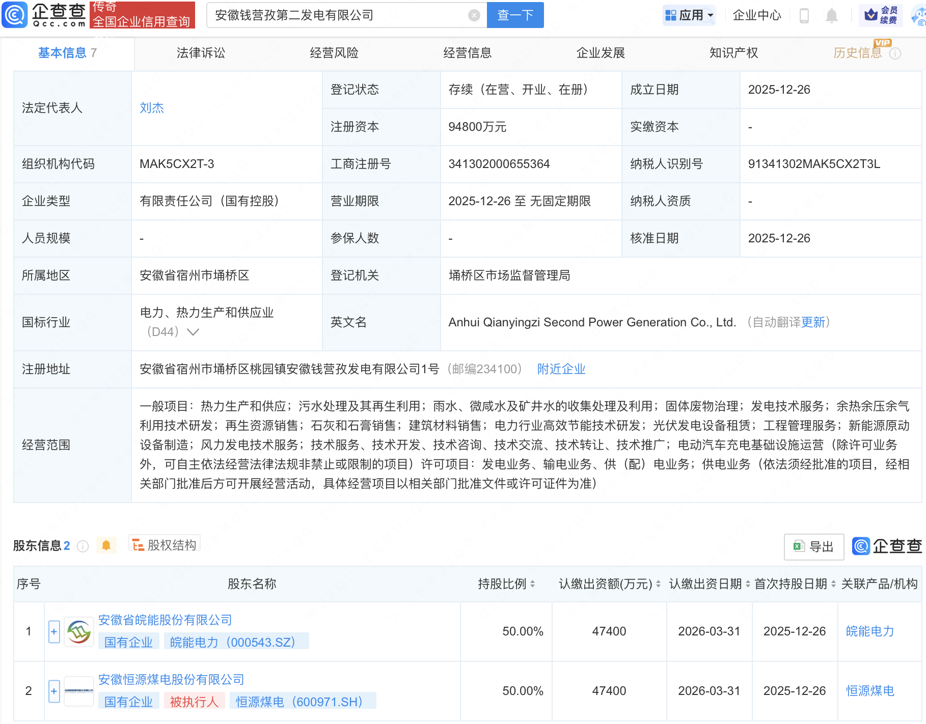The width and height of the screenshot is (926, 724).
Task: Click the 查一下 search button
Action: [515, 15]
